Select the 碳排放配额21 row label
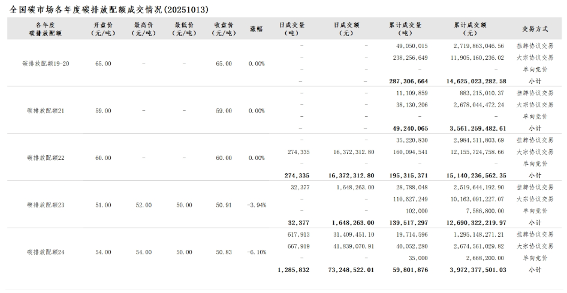The width and height of the screenshot is (567, 293). coord(46,111)
